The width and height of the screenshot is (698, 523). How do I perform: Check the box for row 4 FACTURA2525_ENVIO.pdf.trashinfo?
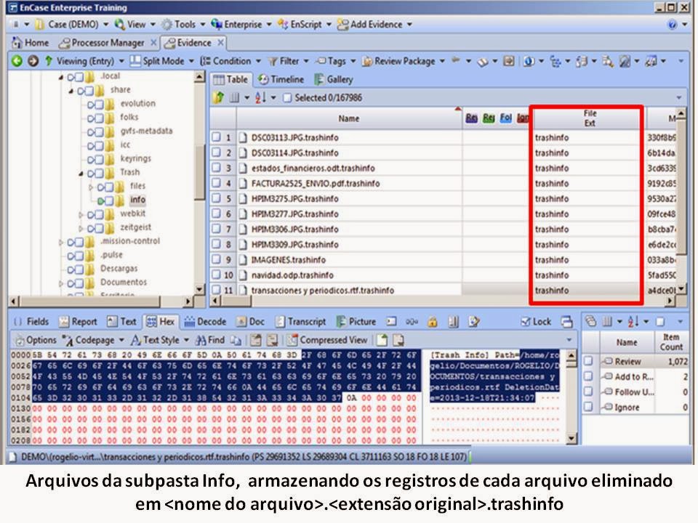217,183
